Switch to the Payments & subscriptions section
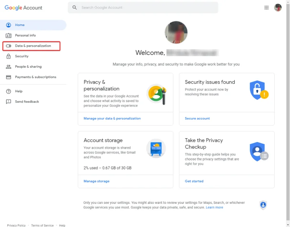290x227 pixels. [x=36, y=77]
